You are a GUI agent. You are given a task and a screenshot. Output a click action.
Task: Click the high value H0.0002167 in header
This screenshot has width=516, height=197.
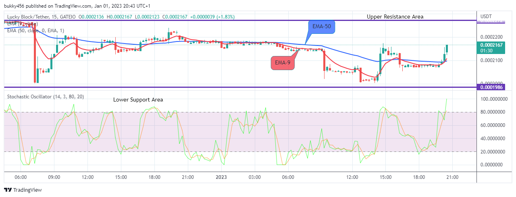coord(120,17)
